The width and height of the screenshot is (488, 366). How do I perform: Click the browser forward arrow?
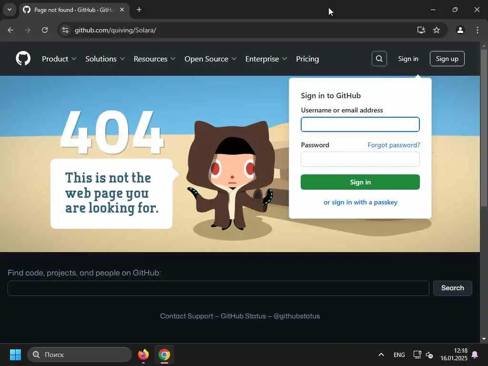coord(28,30)
